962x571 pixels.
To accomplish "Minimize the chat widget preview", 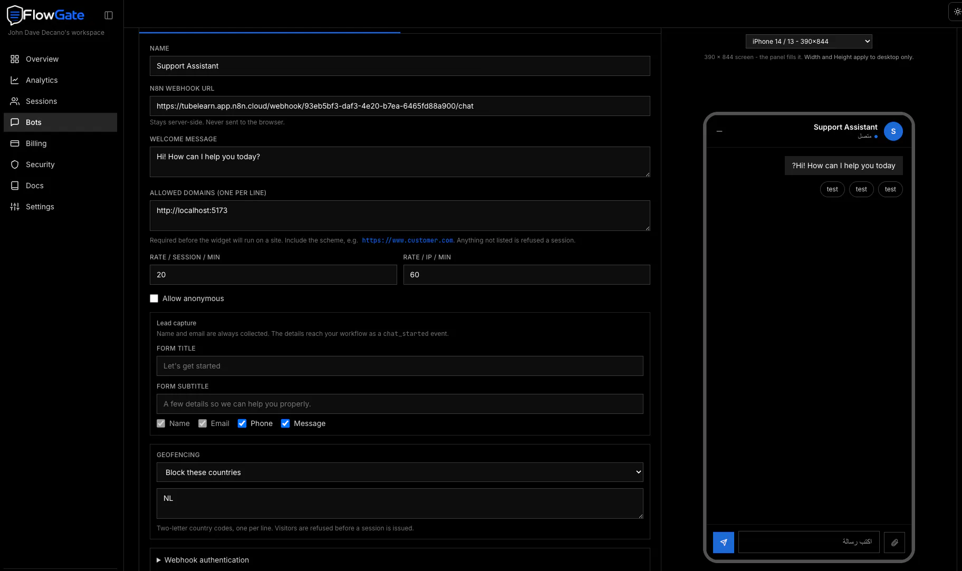I will click(719, 131).
